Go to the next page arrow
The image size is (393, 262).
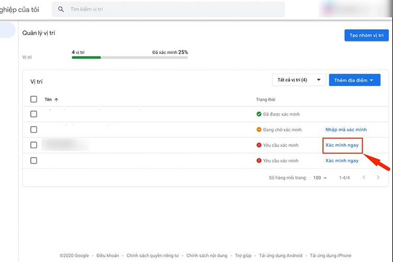pyautogui.click(x=378, y=178)
